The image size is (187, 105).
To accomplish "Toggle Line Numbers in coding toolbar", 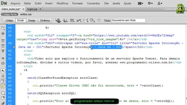I will click(3, 71).
